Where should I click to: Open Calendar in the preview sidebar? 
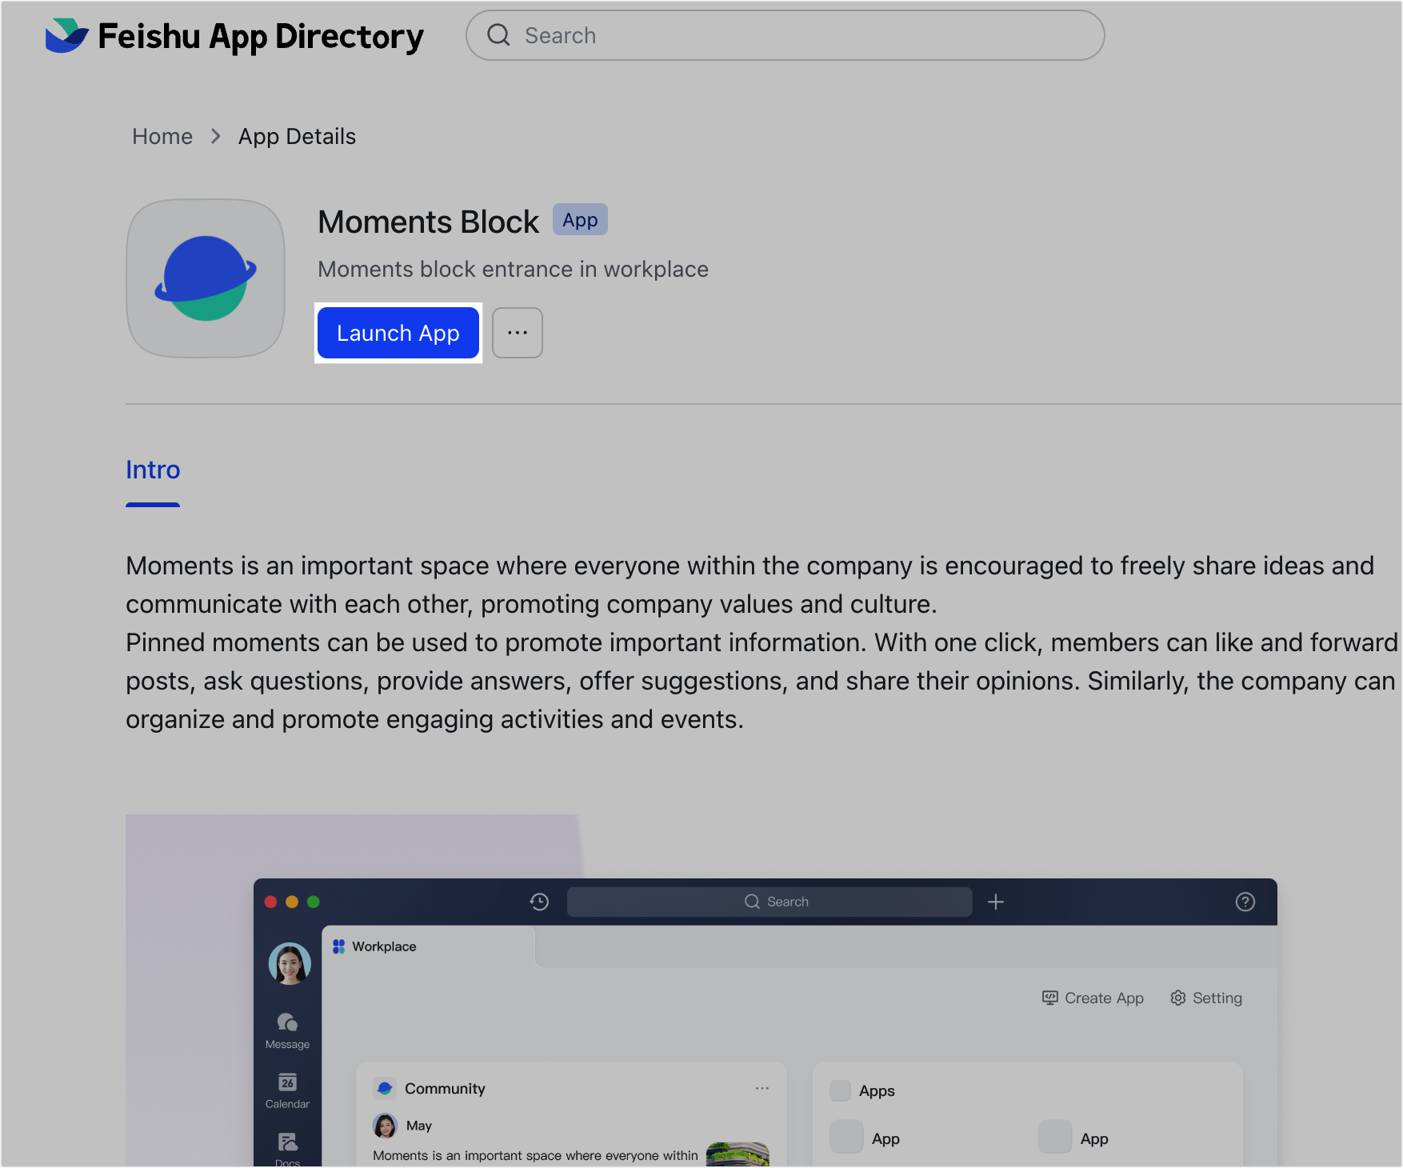[287, 1091]
